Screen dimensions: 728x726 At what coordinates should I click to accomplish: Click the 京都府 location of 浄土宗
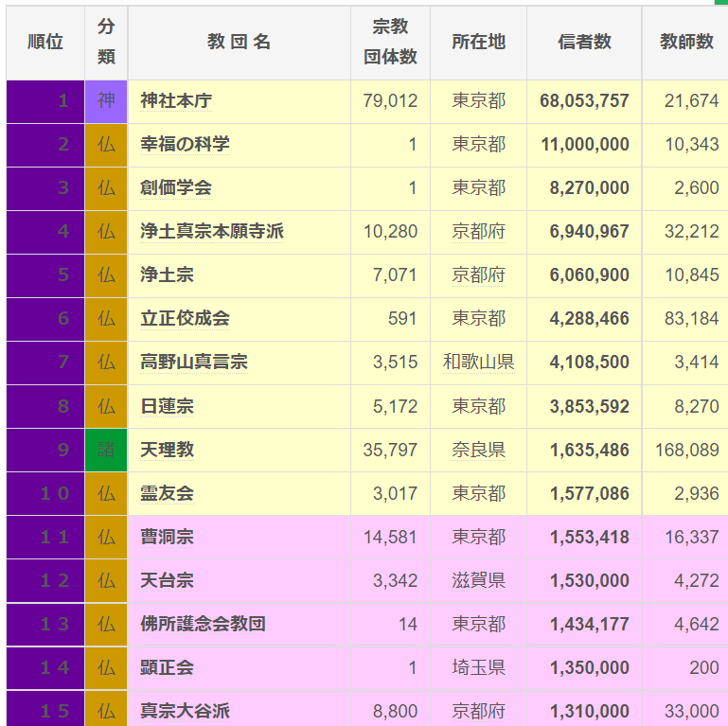(x=479, y=274)
